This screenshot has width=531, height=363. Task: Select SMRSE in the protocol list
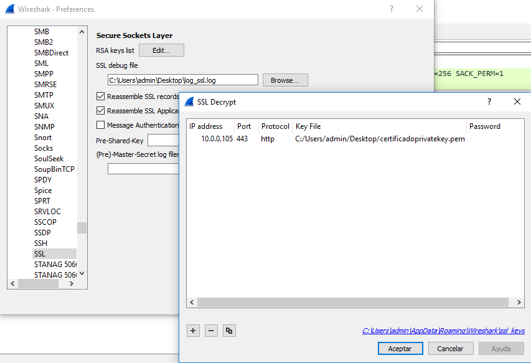click(x=45, y=84)
